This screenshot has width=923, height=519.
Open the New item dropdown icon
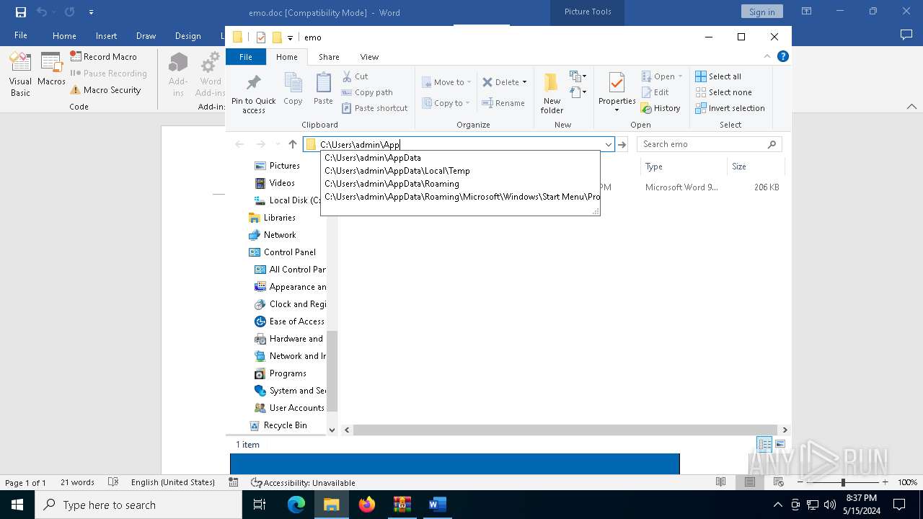578,76
